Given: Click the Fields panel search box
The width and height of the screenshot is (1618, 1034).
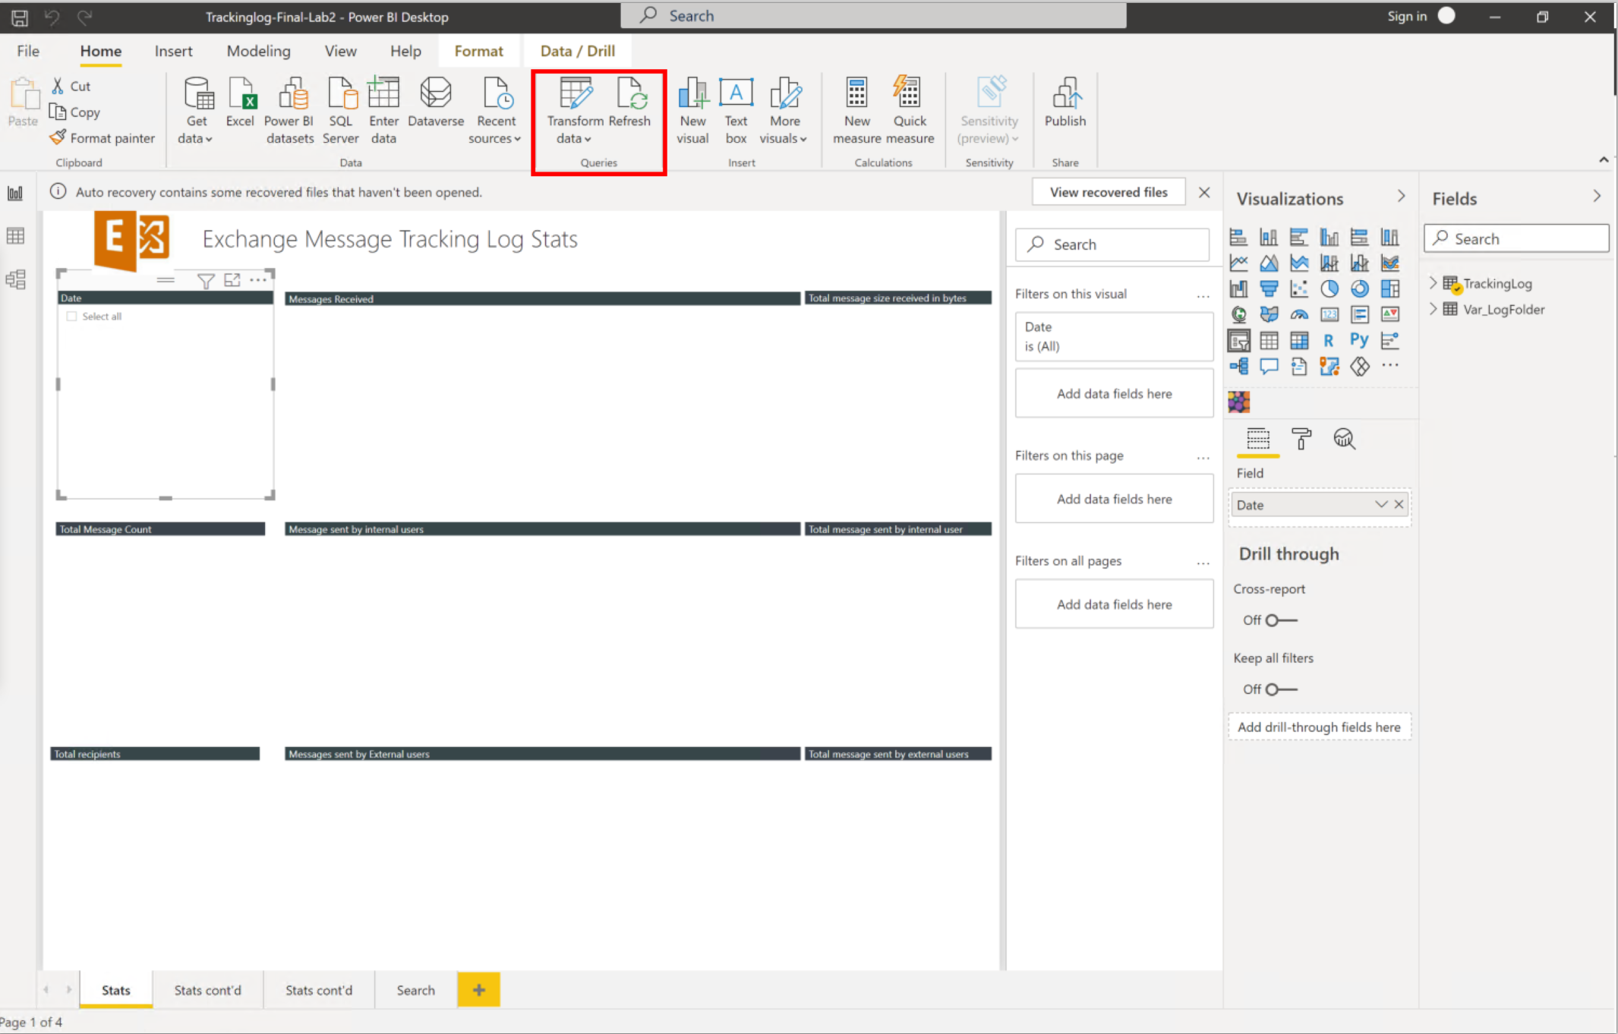Looking at the screenshot, I should (x=1515, y=238).
